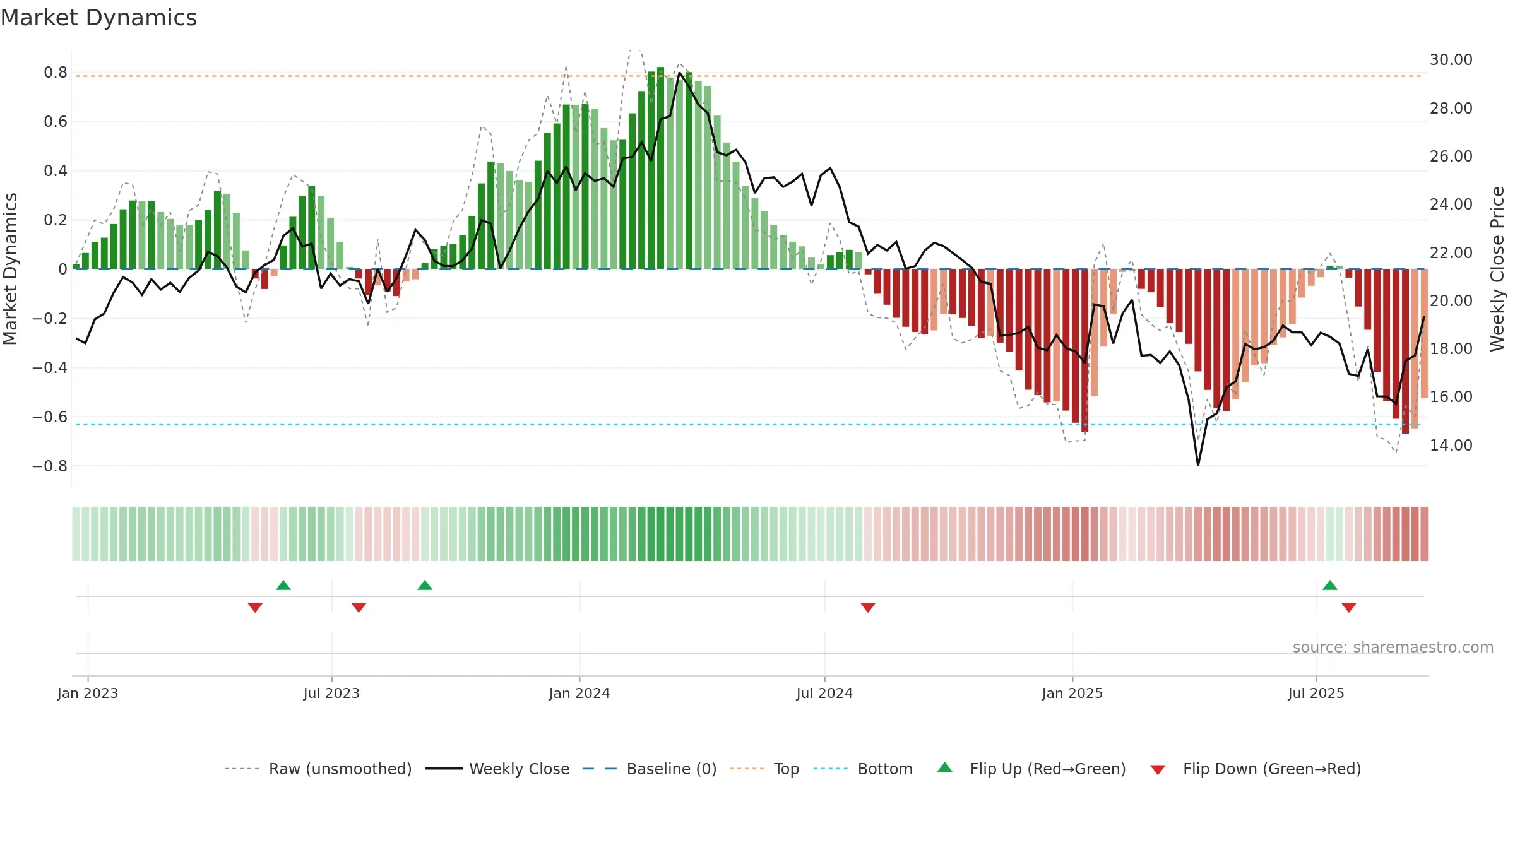Click the 30.00 price axis label

coord(1451,60)
